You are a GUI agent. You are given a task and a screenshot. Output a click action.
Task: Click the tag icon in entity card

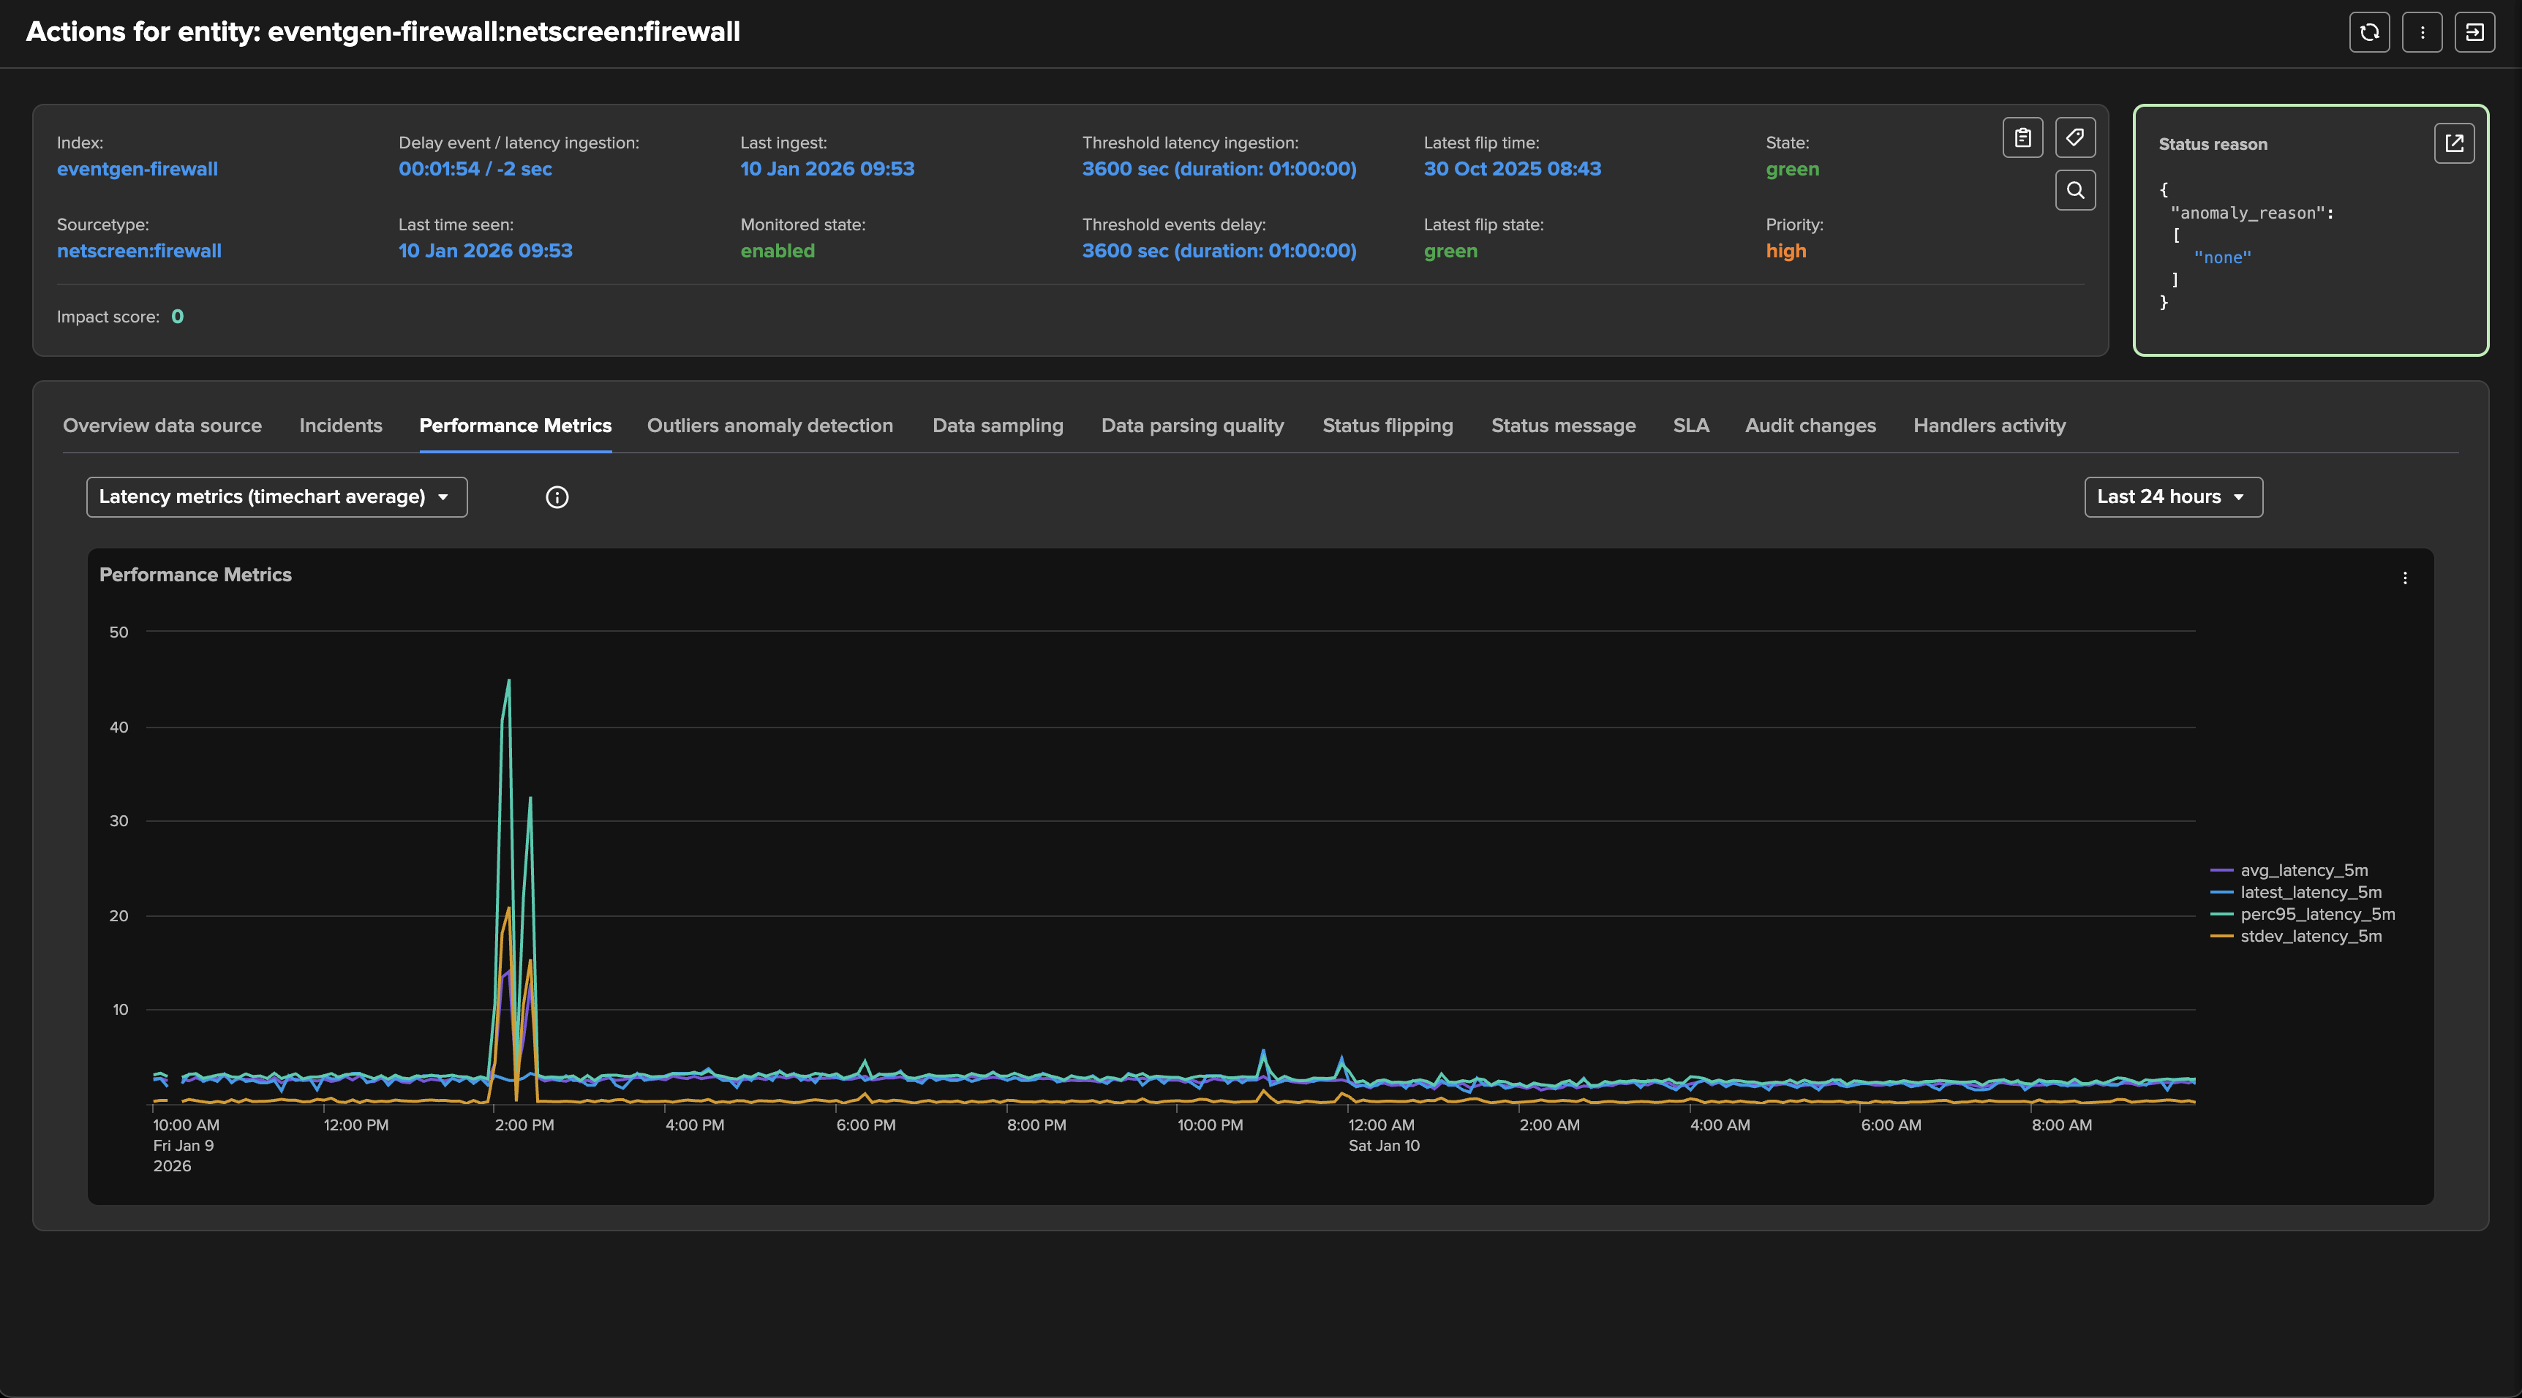[x=2074, y=138]
